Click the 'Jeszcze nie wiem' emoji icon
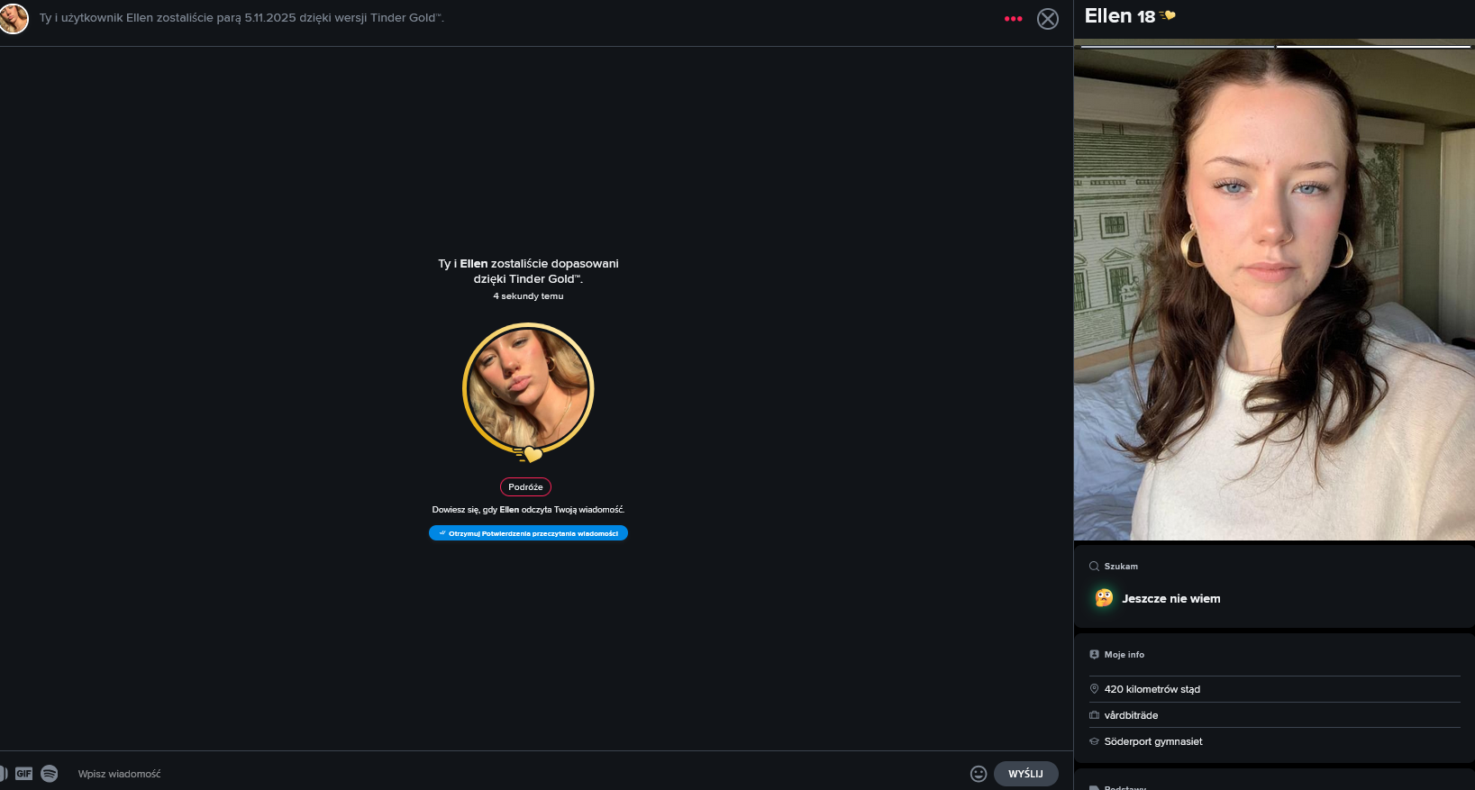Viewport: 1475px width, 790px height. coord(1104,598)
